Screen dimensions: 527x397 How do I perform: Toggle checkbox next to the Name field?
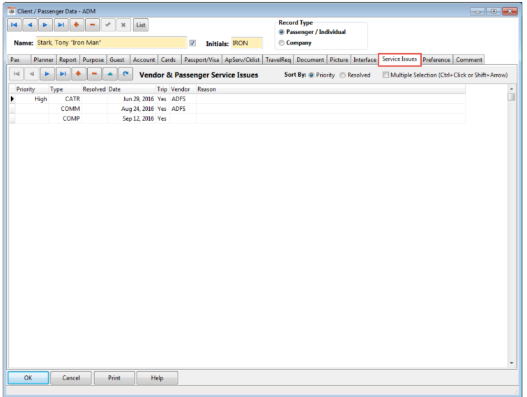192,43
